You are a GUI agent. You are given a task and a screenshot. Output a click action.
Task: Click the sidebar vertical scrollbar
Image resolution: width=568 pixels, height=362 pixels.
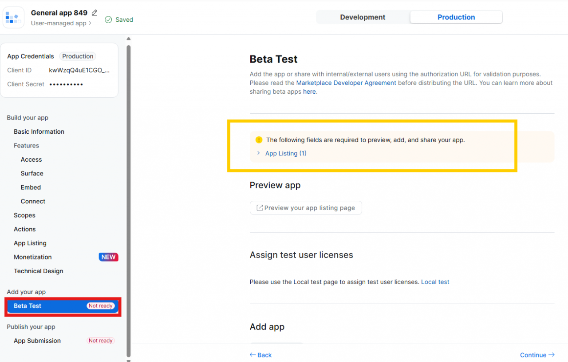129,201
